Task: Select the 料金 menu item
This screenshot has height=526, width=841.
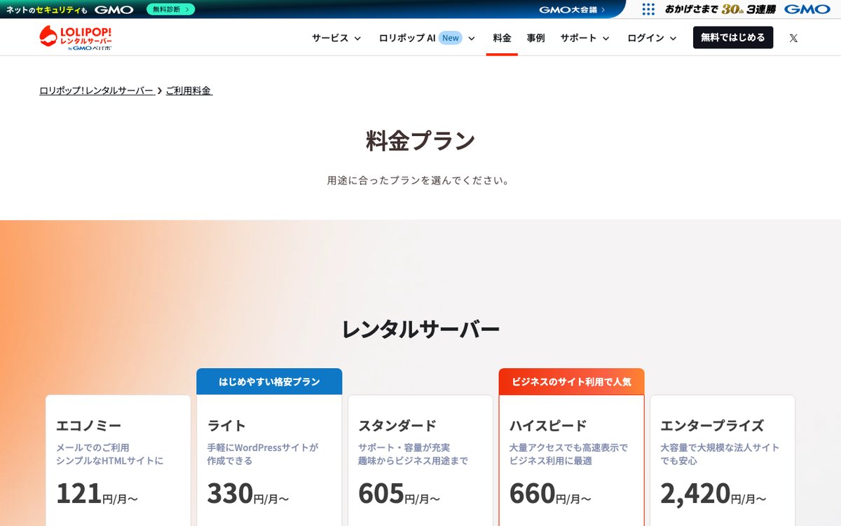Action: coord(502,38)
